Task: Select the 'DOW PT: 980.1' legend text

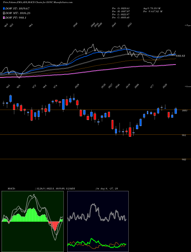Action: pyautogui.click(x=16, y=18)
